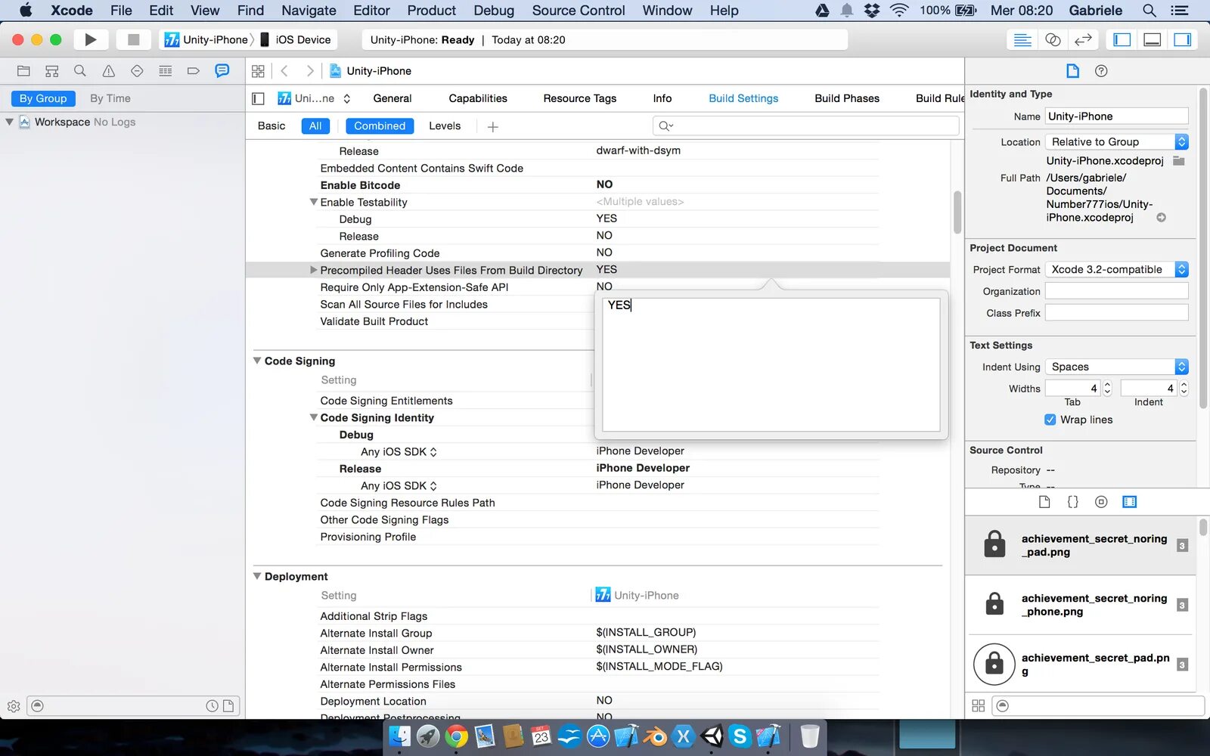1210x756 pixels.
Task: Select the Media library icon
Action: 1129,502
